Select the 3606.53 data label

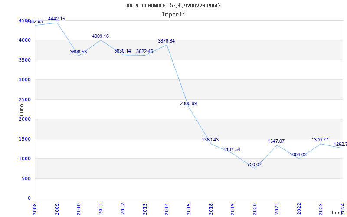coord(79,52)
